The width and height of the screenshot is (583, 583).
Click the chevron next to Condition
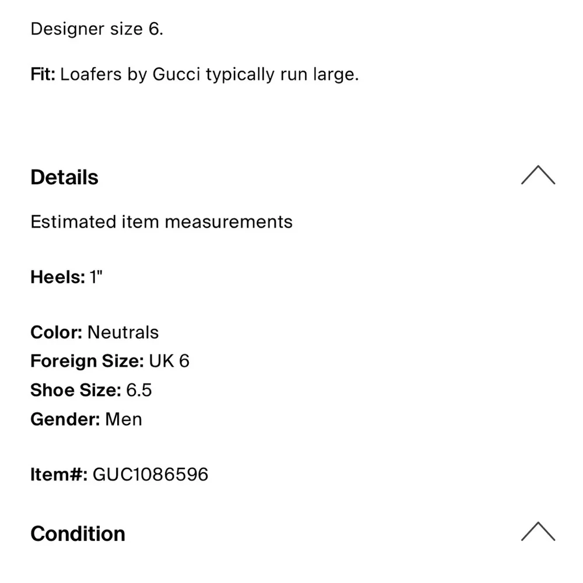pyautogui.click(x=539, y=532)
